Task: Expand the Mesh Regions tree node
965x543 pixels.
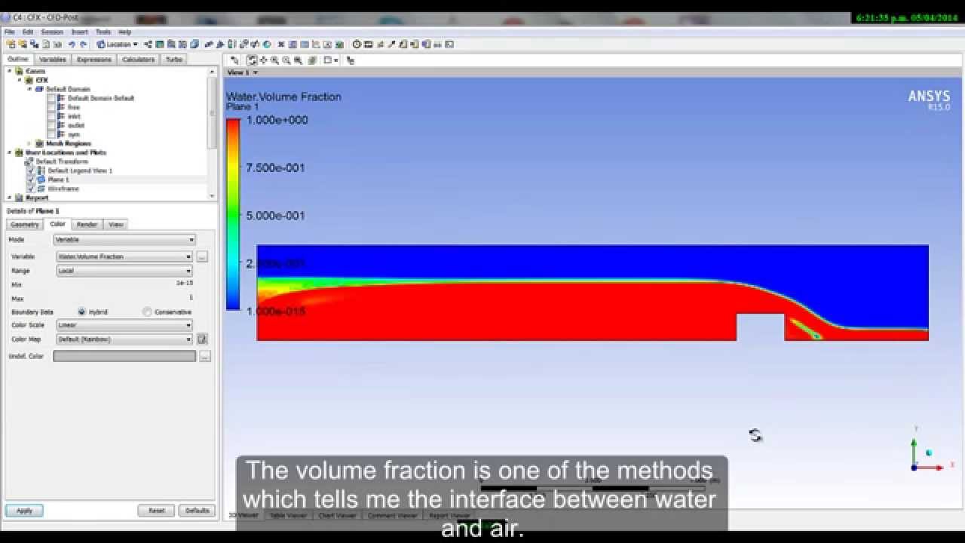Action: [29, 143]
